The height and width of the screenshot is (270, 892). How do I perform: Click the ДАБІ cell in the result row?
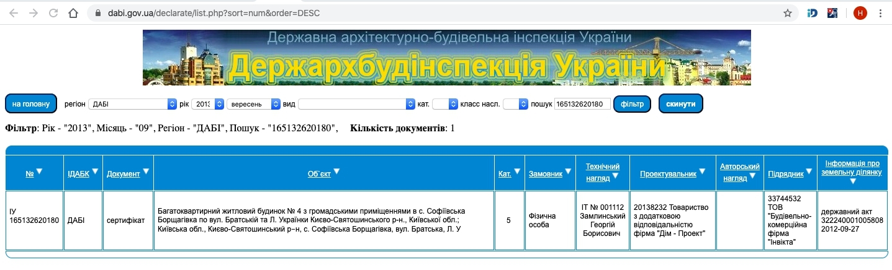tap(83, 220)
